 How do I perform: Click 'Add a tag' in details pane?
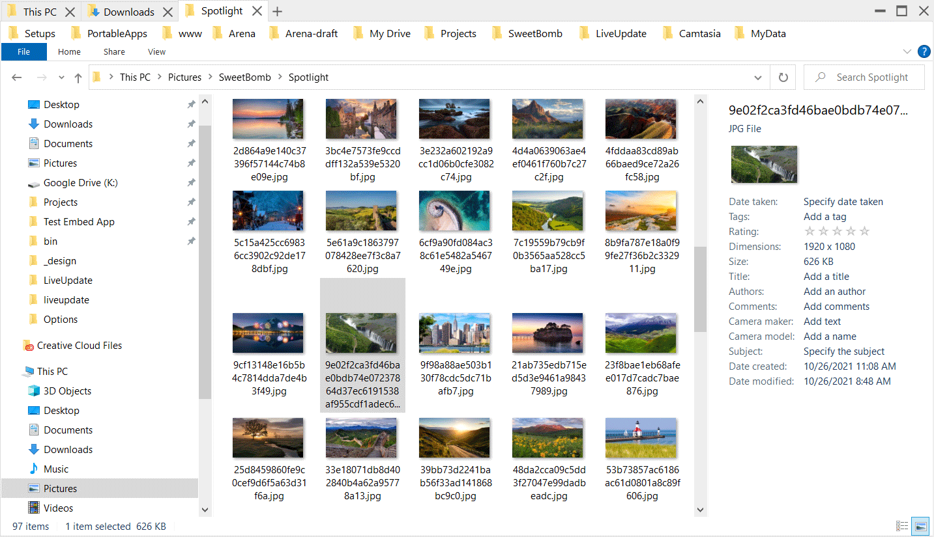pyautogui.click(x=825, y=217)
